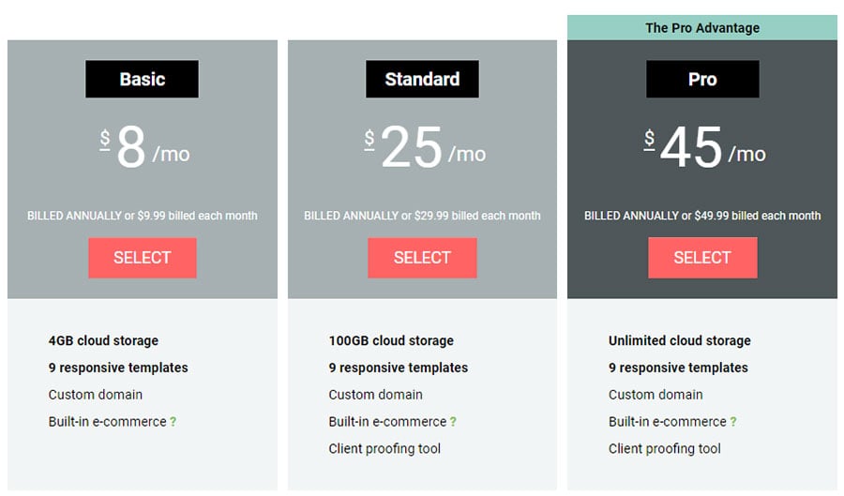Click the $45 /mo Pro price
This screenshot has width=844, height=496.
pyautogui.click(x=704, y=148)
